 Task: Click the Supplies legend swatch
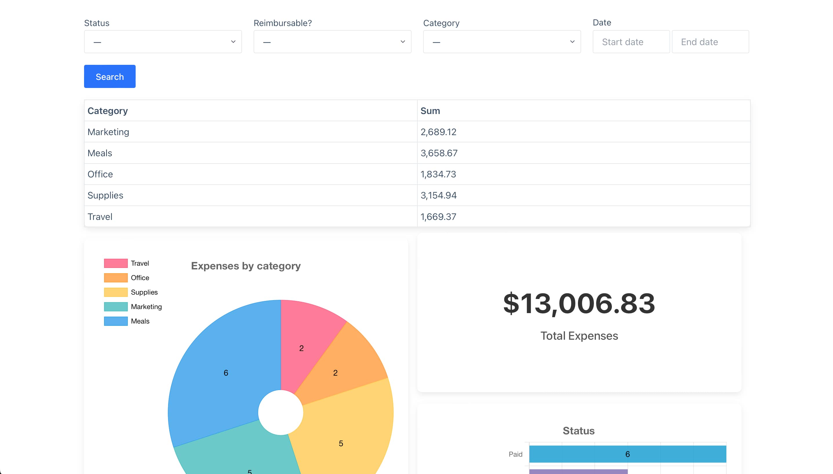click(x=115, y=292)
